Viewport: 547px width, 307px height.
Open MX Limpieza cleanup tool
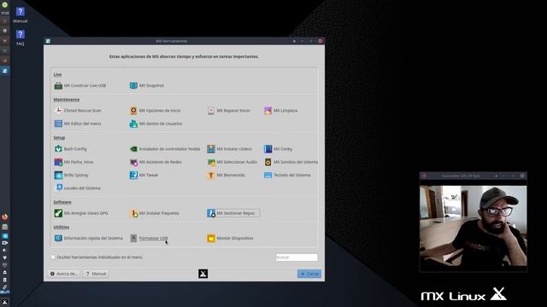point(281,110)
